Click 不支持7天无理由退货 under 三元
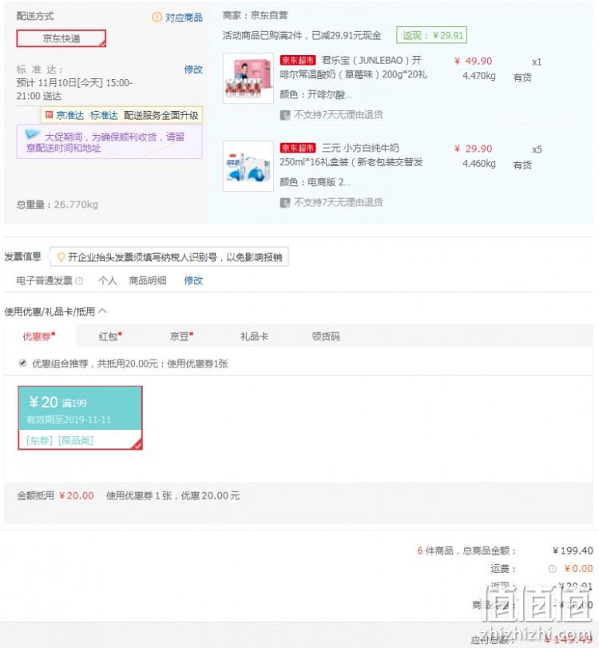This screenshot has width=599, height=648. click(x=339, y=202)
